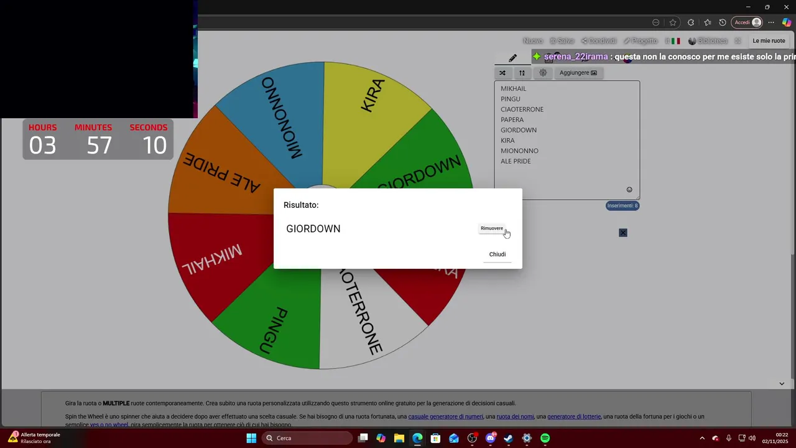Open casuale generatore di numeri link
The width and height of the screenshot is (796, 448).
(446, 417)
